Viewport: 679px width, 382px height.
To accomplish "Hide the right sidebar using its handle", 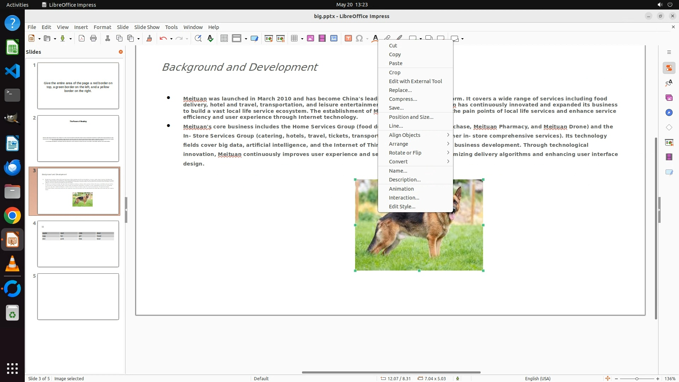I will (659, 210).
